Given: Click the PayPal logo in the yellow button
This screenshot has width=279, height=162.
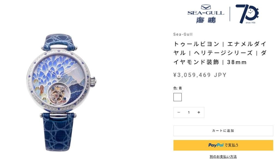Looking at the screenshot, I should tap(216, 145).
